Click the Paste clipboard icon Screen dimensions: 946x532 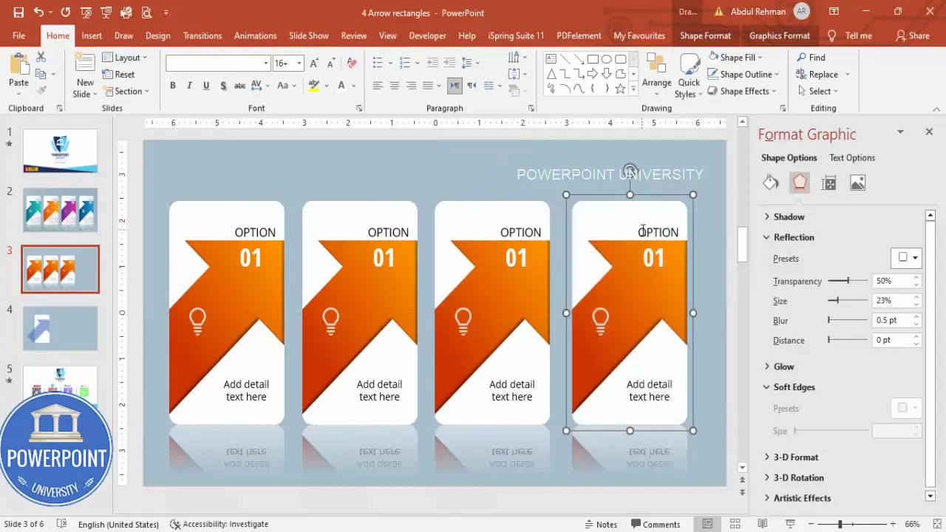coord(18,65)
